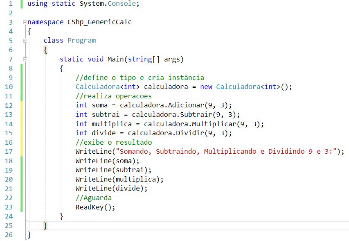This screenshot has width=349, height=241.
Task: Collapse the namespace CShp_GenericCalc block
Action: 25,22
